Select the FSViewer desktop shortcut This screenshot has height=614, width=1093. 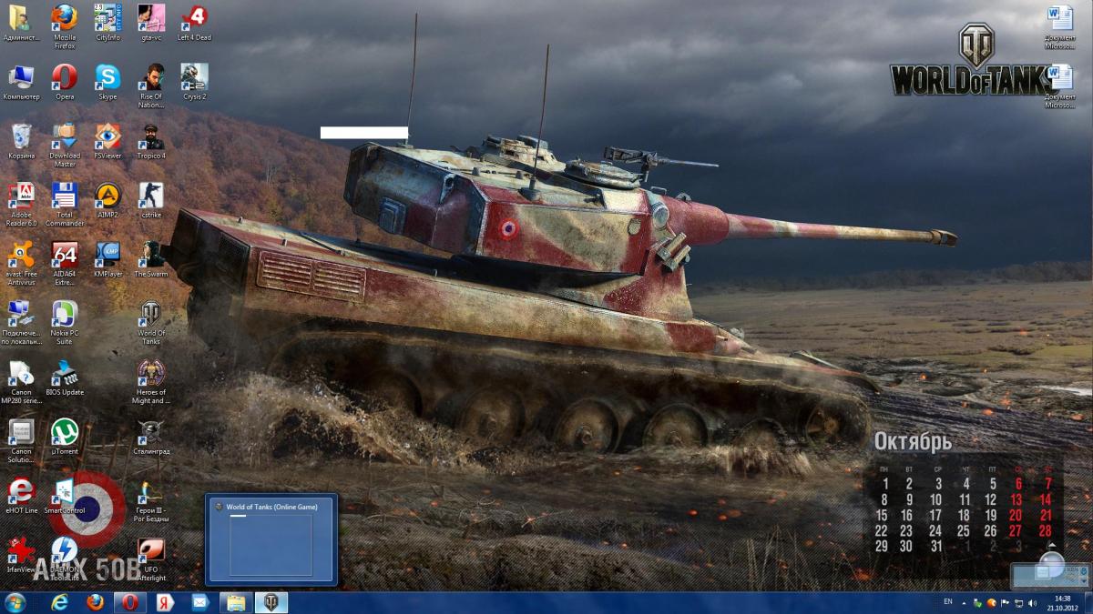[x=107, y=141]
